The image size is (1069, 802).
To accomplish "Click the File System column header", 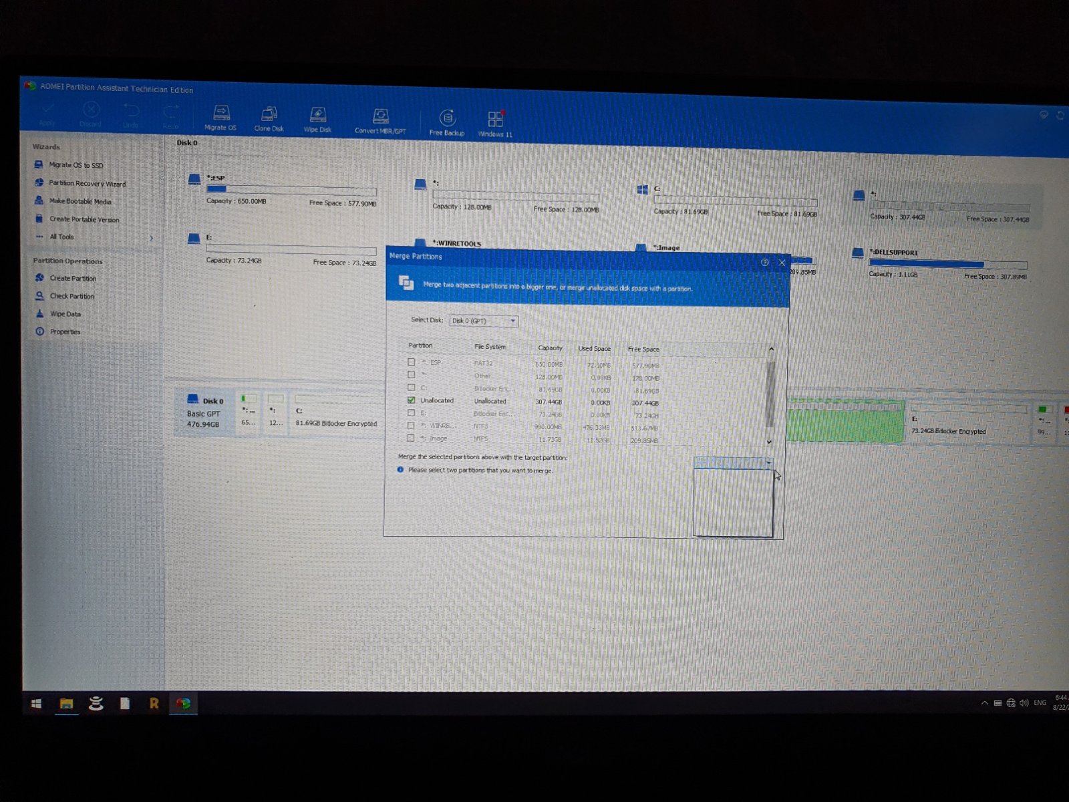I will pos(490,347).
